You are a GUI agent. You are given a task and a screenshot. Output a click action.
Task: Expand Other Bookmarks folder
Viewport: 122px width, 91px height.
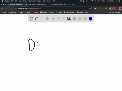tap(115, 12)
